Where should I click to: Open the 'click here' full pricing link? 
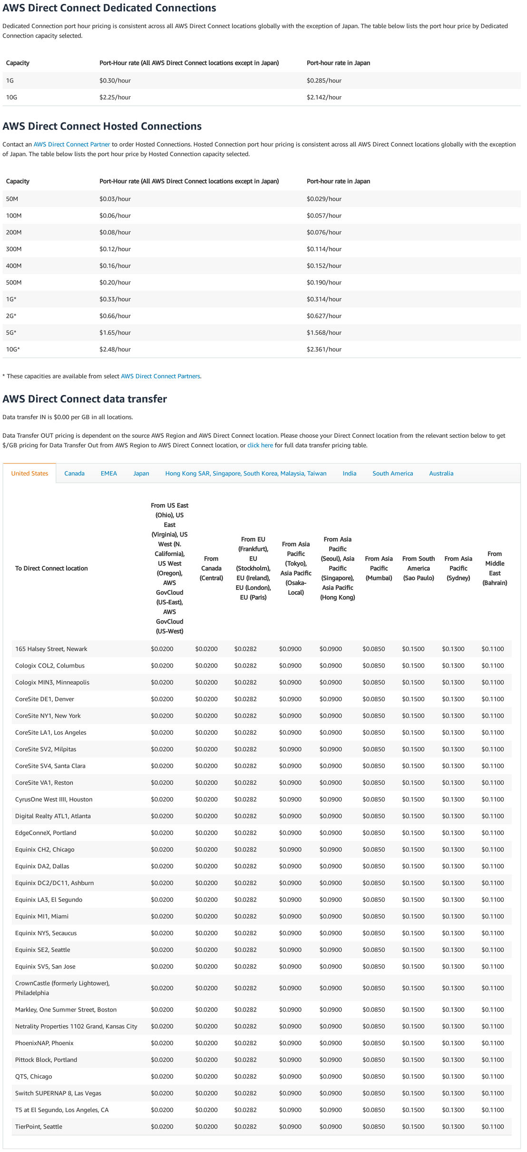(260, 445)
